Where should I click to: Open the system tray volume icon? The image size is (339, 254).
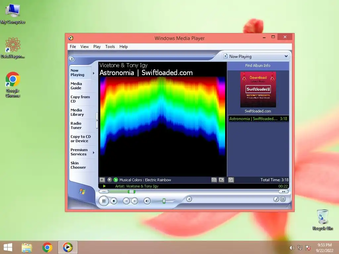(x=292, y=248)
